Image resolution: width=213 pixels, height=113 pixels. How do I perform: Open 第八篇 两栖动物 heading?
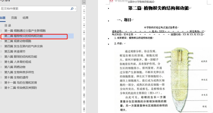pyautogui.click(x=15, y=67)
